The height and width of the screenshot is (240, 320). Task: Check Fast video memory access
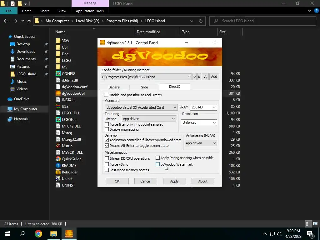pos(107,170)
